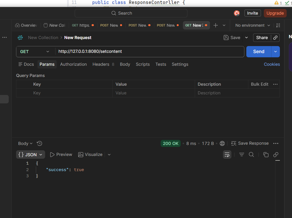
Task: Click Save Response
Action: 250,143
